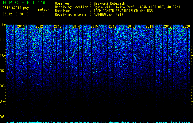Click the 2014 time marker
The image size is (193, 123).
click(76, 26)
